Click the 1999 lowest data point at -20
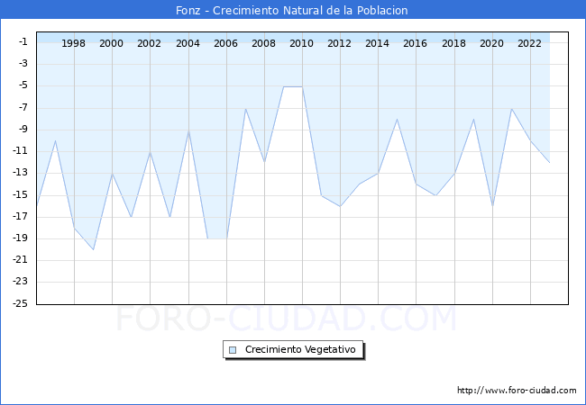The height and width of the screenshot is (405, 586). pyautogui.click(x=93, y=249)
